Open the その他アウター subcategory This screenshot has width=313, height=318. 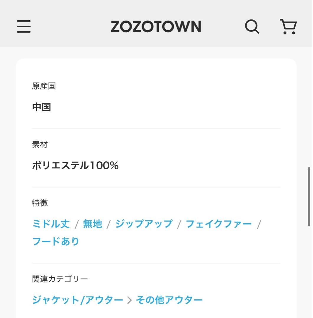point(169,300)
